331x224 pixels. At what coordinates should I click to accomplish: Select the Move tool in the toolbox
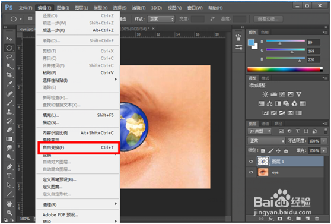[9, 39]
